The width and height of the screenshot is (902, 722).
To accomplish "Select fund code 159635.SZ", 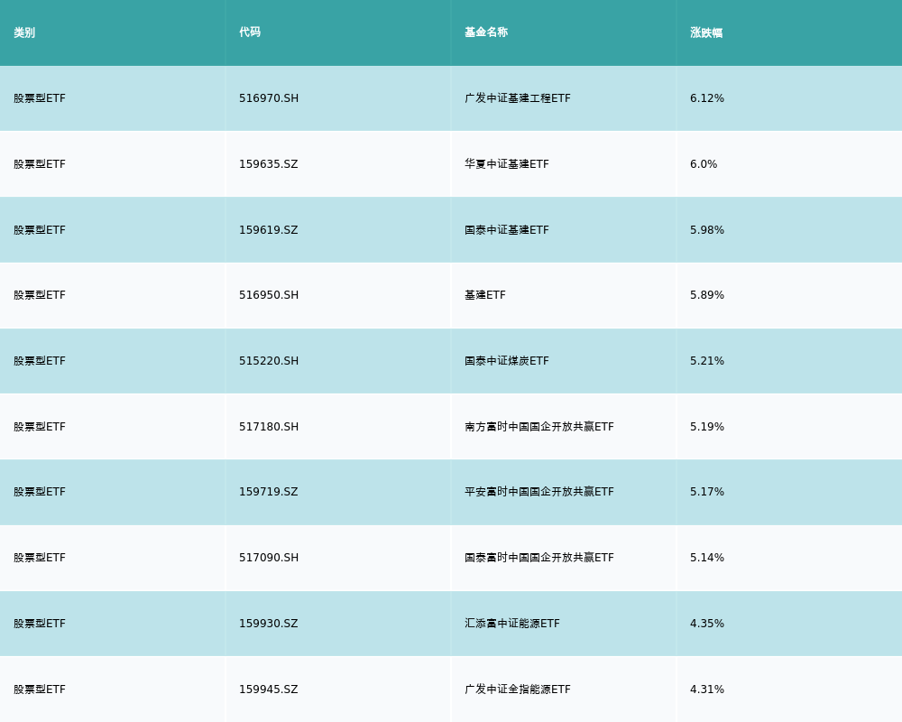I will point(269,164).
